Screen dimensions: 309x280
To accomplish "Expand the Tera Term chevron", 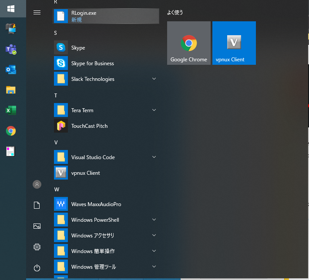I will coord(154,110).
